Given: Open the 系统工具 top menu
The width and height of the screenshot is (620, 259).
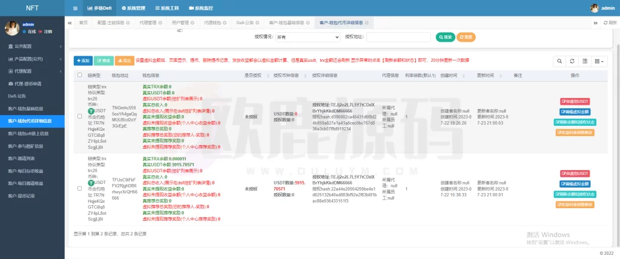Looking at the screenshot, I should pyautogui.click(x=167, y=8).
